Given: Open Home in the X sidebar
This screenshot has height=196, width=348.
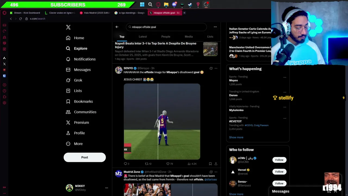Looking at the screenshot, I should 75,38.
